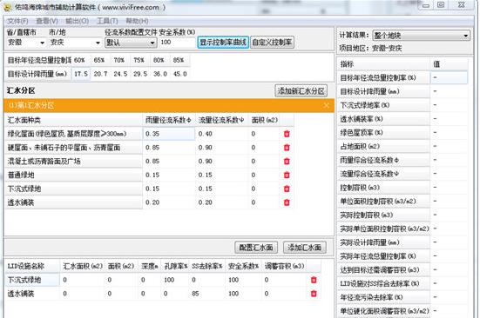Click the value cell for 目标年径流总量控制率
Screen dimensions: 480x318
[450, 78]
